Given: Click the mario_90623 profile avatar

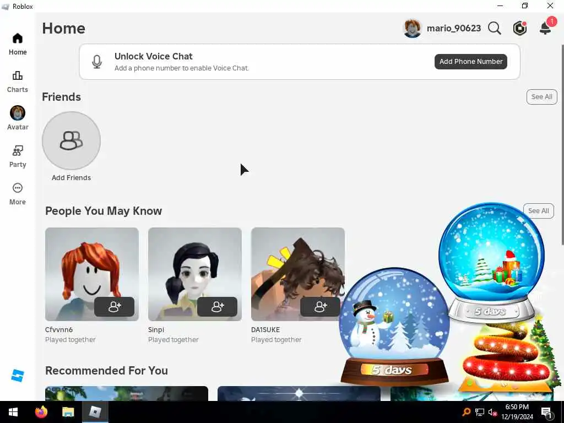Looking at the screenshot, I should tap(412, 28).
